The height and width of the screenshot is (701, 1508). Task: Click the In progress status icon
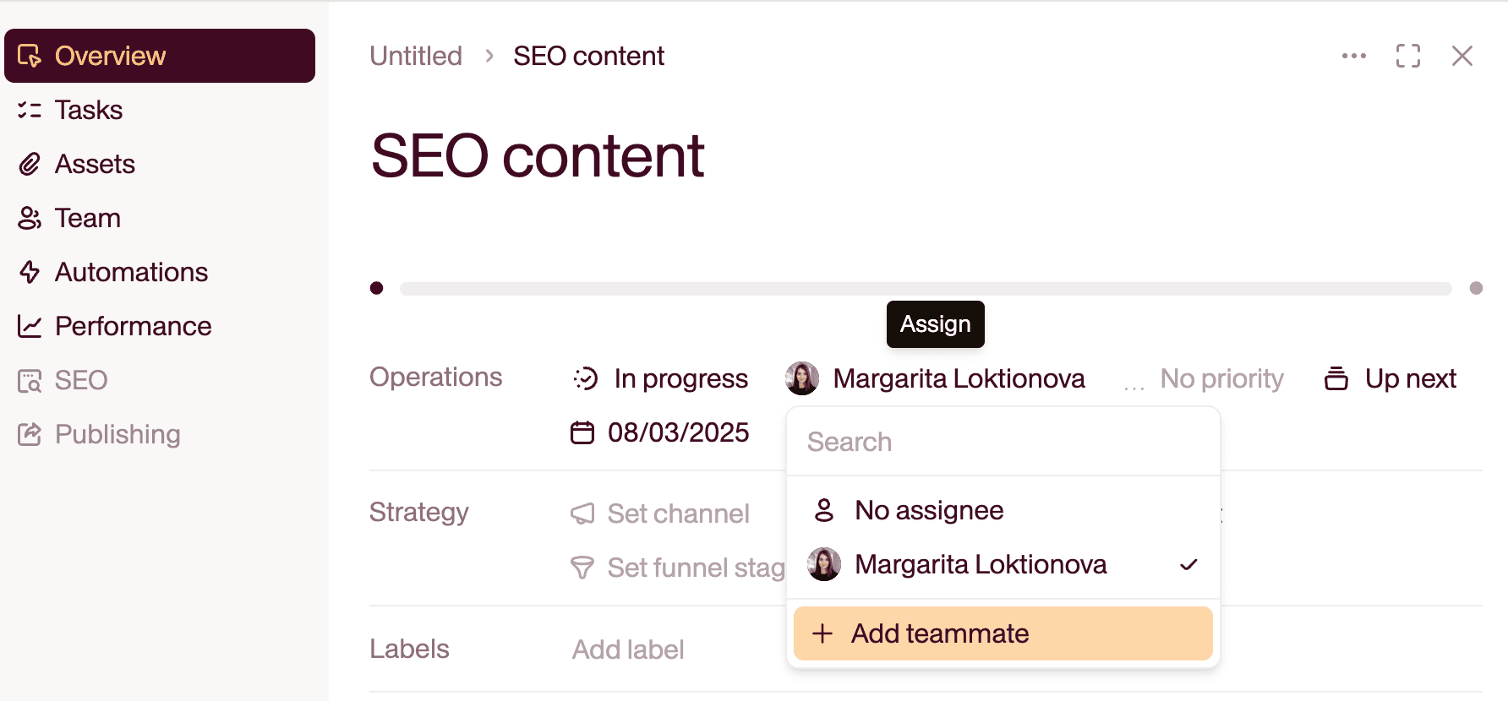pos(586,378)
